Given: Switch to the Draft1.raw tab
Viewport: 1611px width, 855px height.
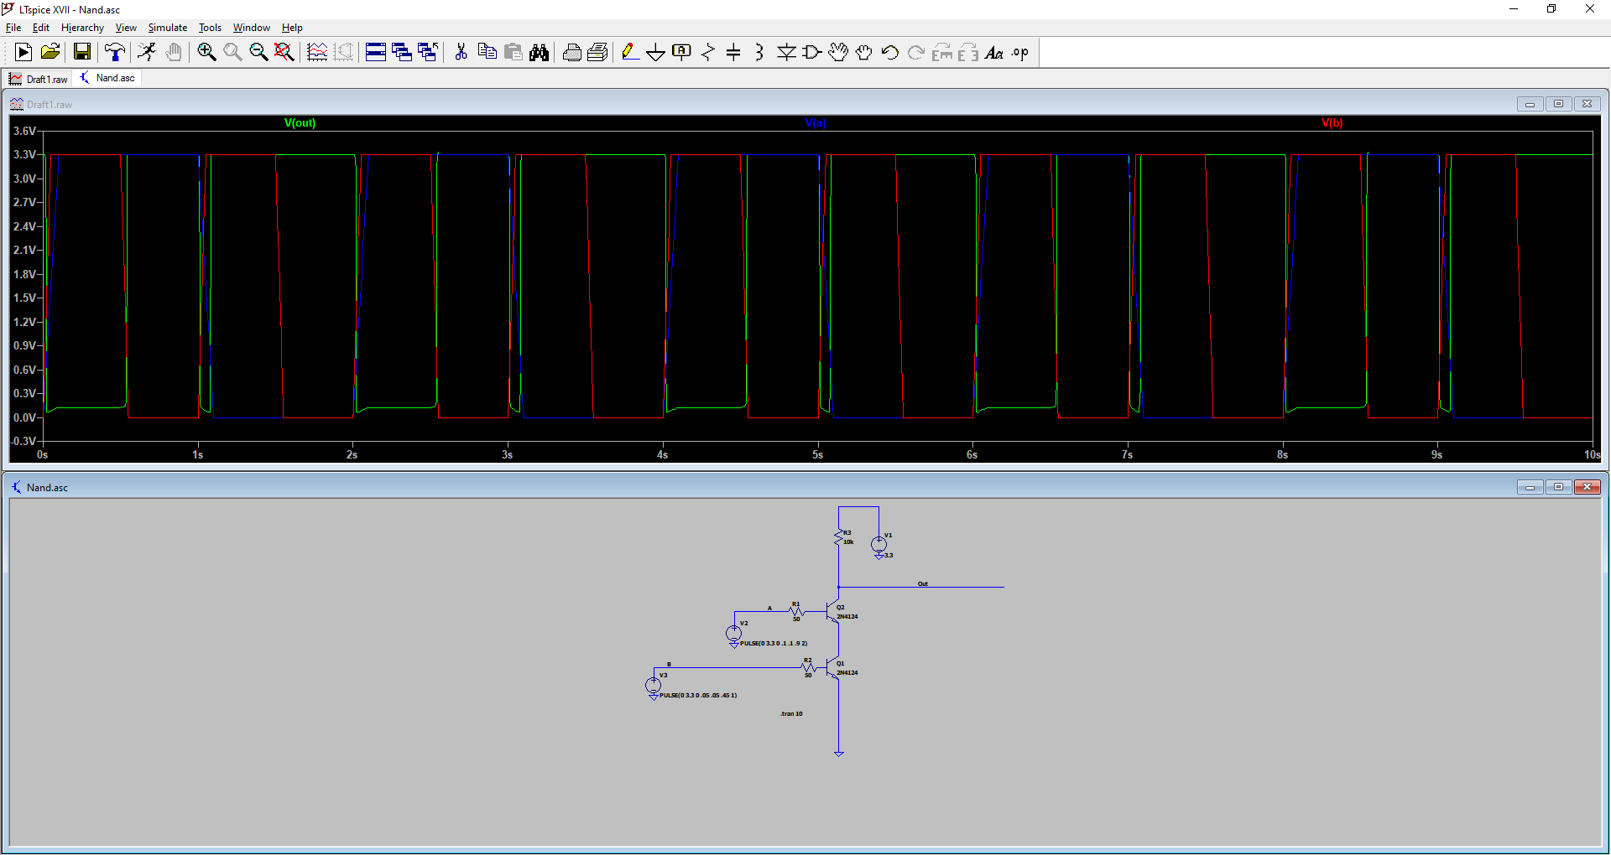Looking at the screenshot, I should point(39,79).
